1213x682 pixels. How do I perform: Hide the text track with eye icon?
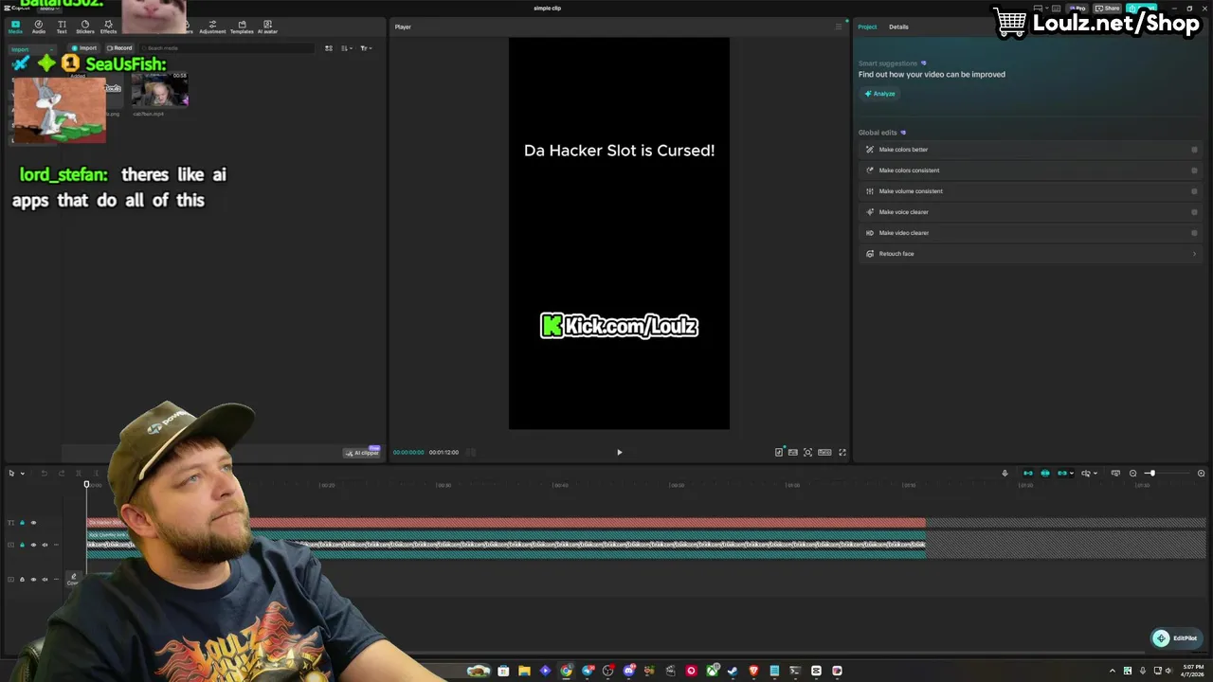[x=33, y=523]
